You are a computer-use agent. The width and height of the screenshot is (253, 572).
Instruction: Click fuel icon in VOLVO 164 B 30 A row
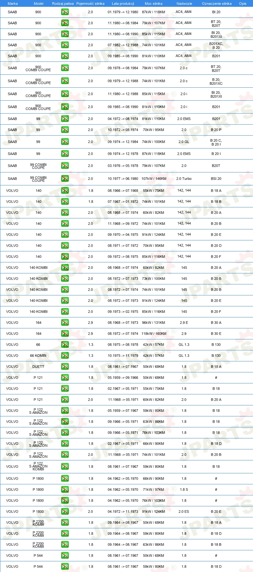65,323
